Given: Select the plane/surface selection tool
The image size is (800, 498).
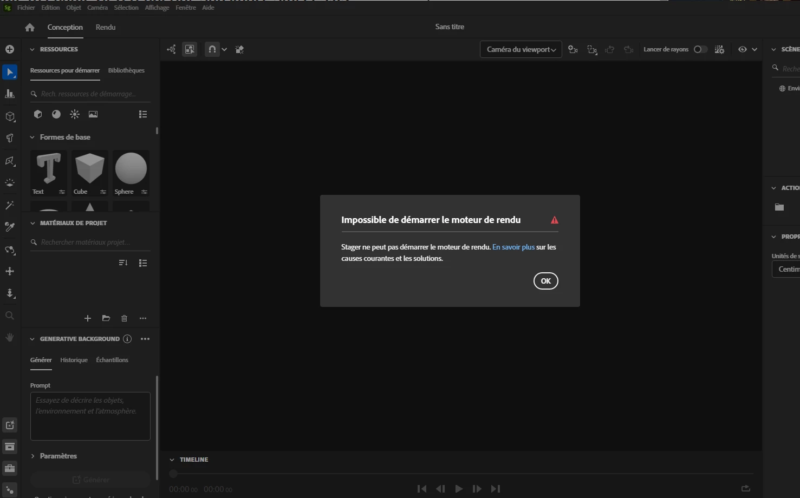Looking at the screenshot, I should [x=10, y=161].
